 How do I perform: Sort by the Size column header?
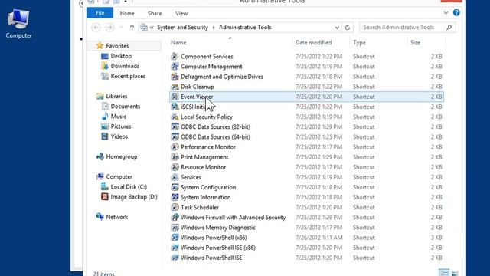click(415, 43)
